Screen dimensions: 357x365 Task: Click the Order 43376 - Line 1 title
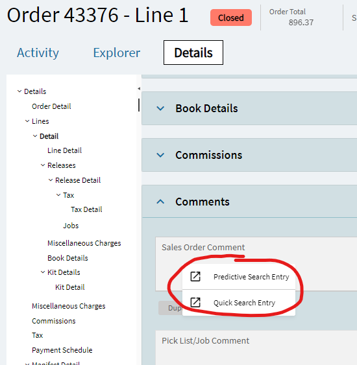tap(97, 15)
